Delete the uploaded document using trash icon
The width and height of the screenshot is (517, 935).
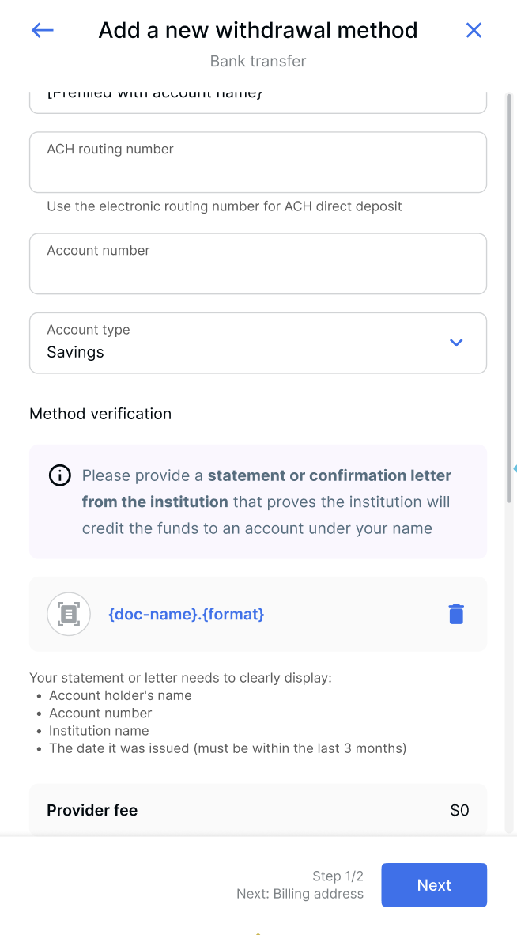coord(456,614)
